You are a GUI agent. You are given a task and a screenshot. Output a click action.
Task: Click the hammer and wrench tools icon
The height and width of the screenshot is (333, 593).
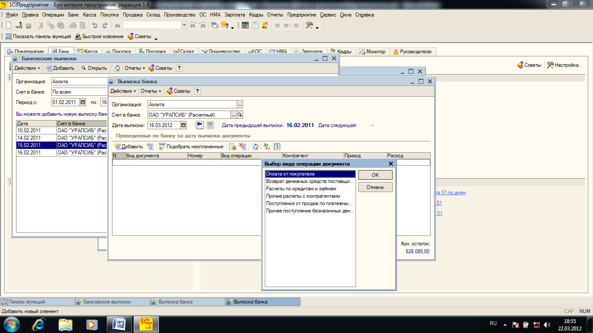tap(309, 25)
